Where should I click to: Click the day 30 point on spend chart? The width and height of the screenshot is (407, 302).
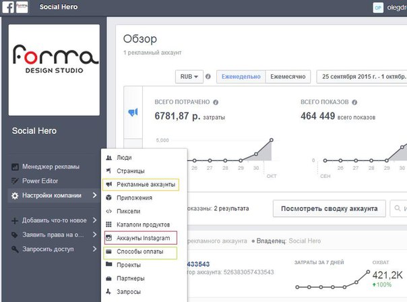[x=256, y=154]
